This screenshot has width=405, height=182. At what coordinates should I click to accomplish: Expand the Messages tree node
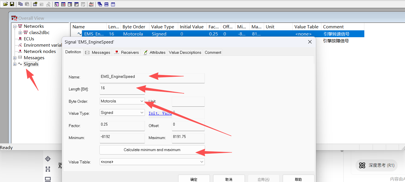click(15, 58)
